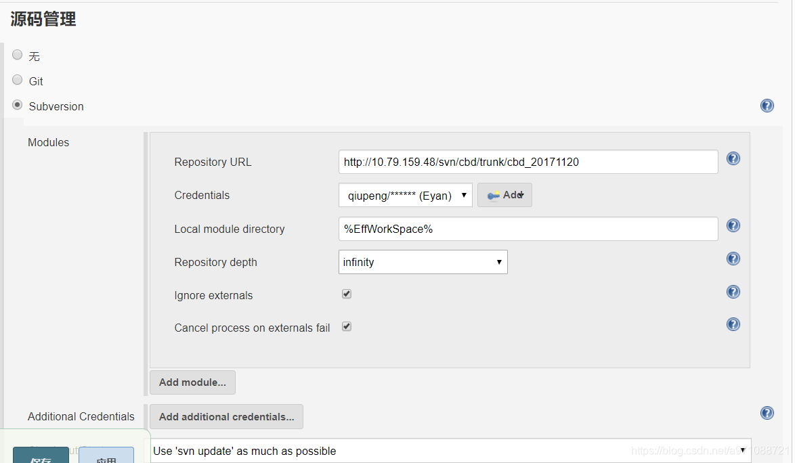Show help for Ignore externals
795x463 pixels.
pos(733,292)
